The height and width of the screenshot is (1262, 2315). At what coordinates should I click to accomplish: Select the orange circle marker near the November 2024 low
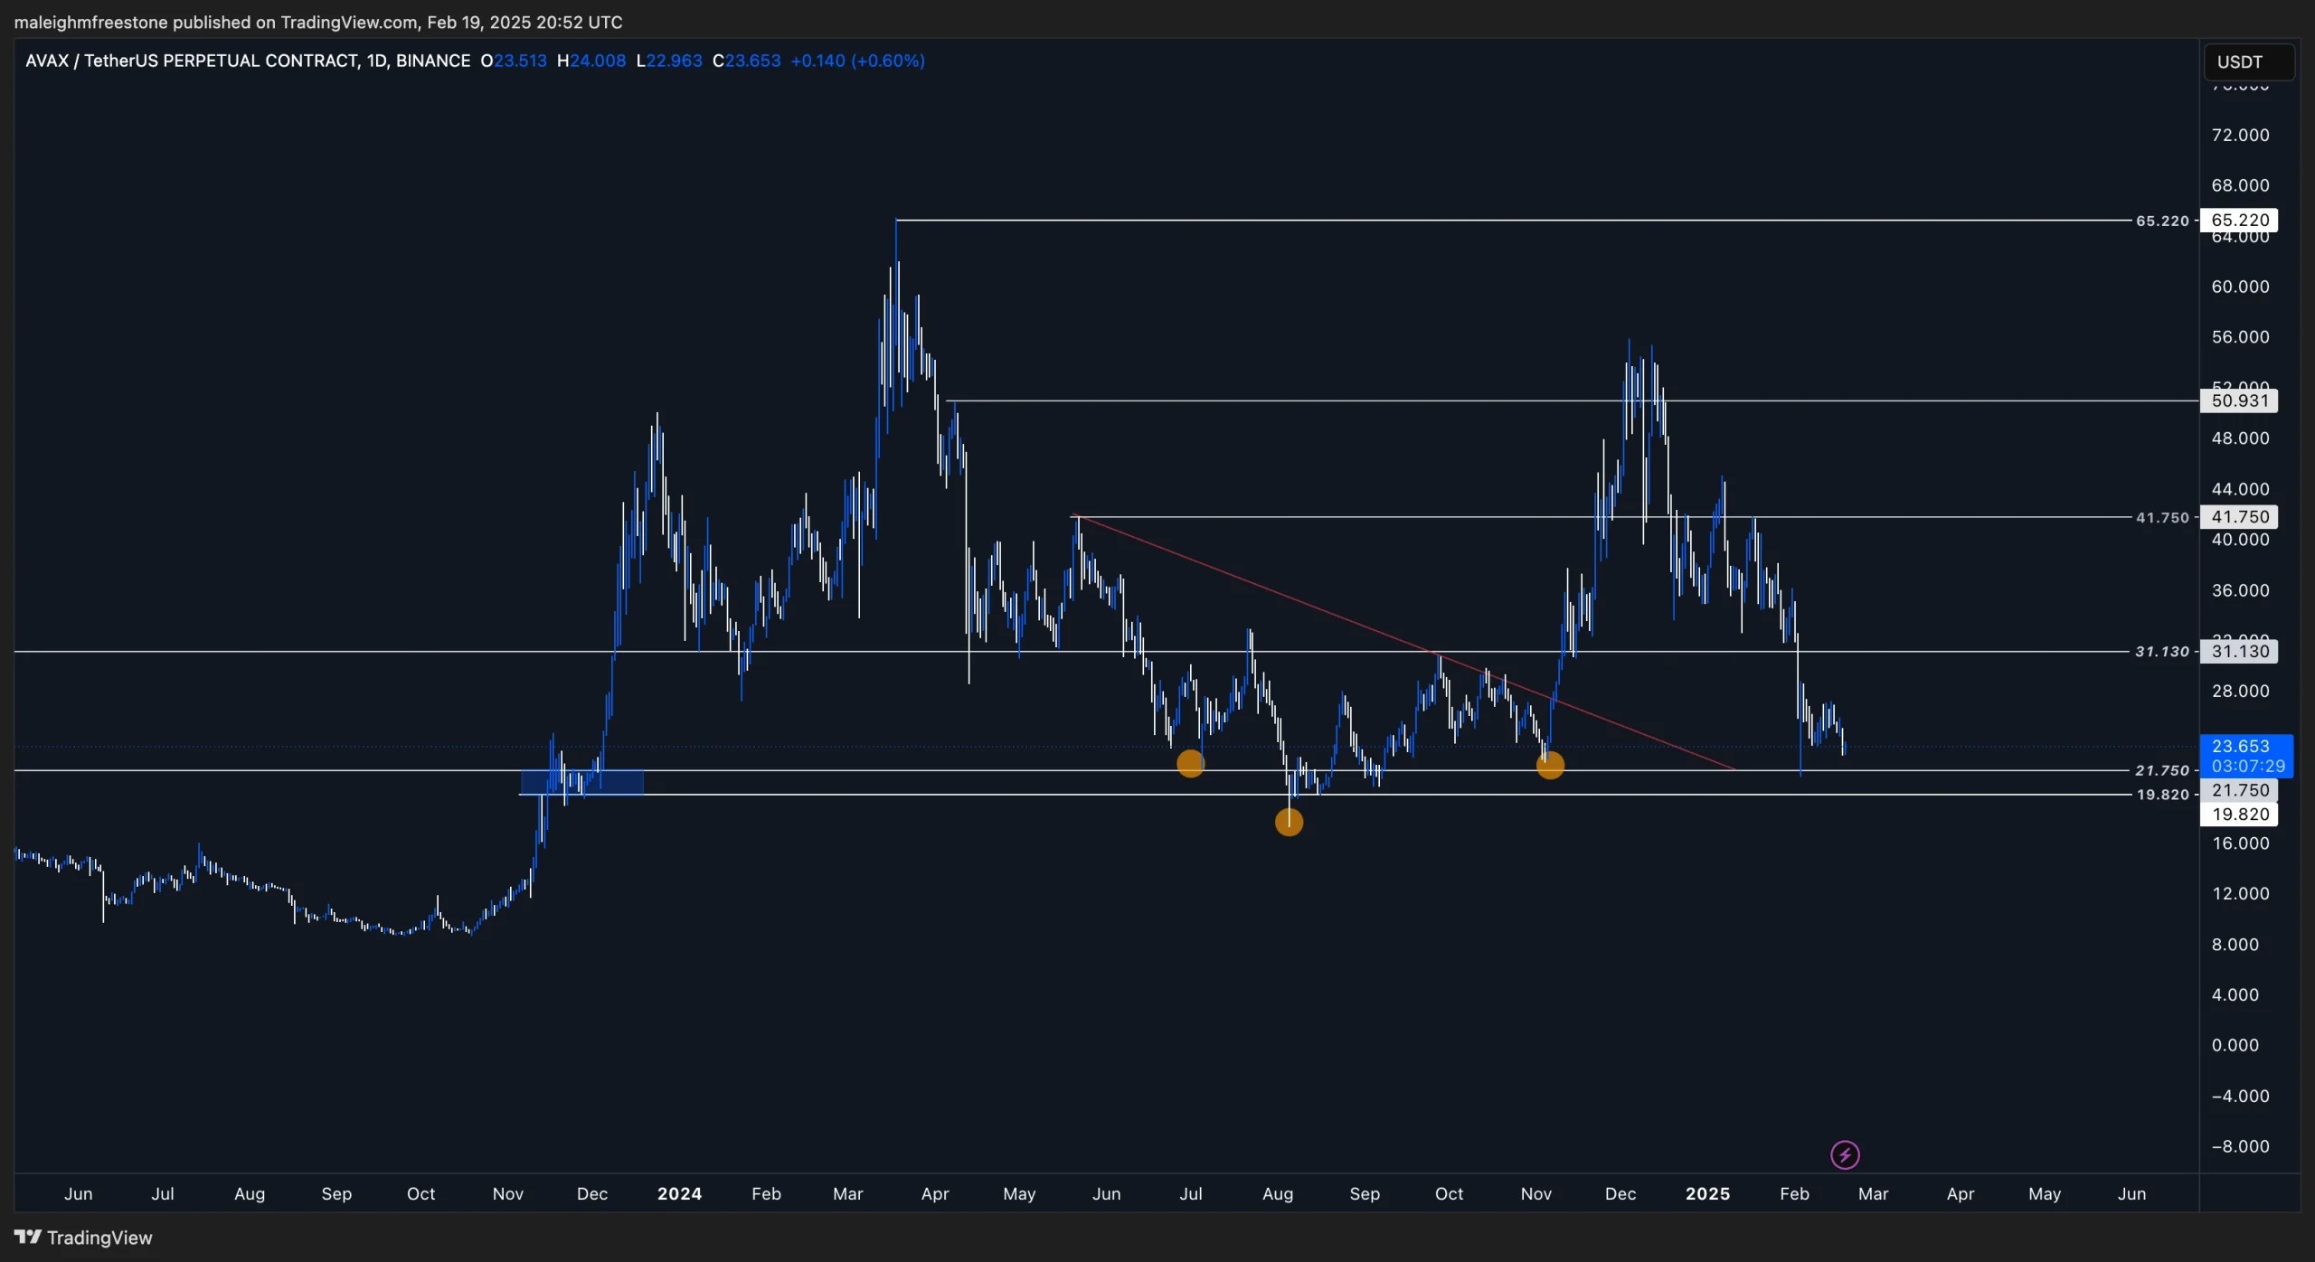pos(1550,766)
